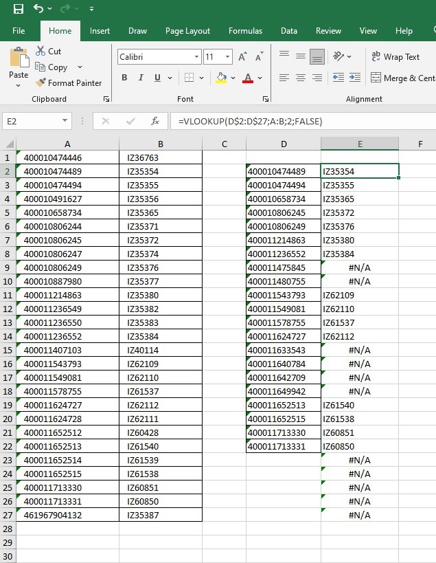Image resolution: width=436 pixels, height=563 pixels.
Task: Select Align Left icon
Action: click(x=284, y=78)
